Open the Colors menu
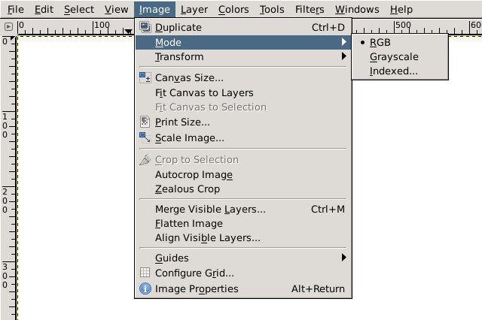The height and width of the screenshot is (320, 482). (233, 10)
